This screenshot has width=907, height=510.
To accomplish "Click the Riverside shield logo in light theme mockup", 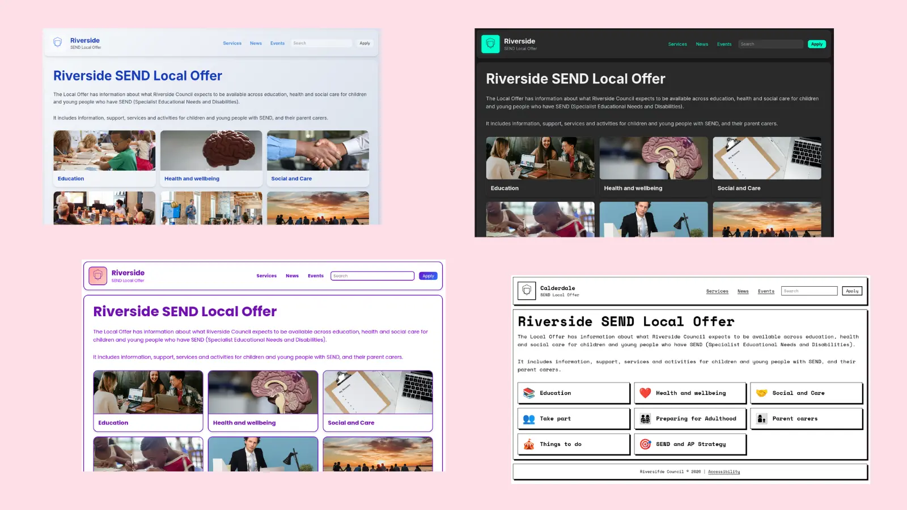I will click(57, 42).
